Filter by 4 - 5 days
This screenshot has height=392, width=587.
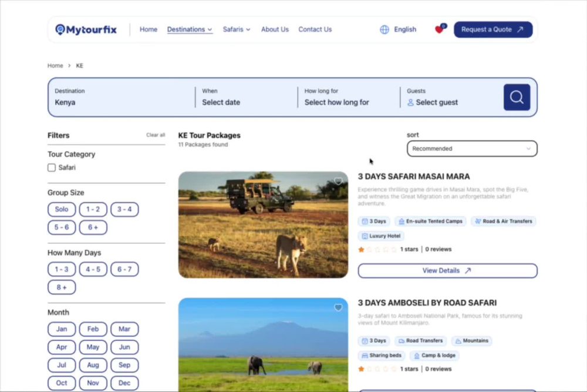pos(93,269)
